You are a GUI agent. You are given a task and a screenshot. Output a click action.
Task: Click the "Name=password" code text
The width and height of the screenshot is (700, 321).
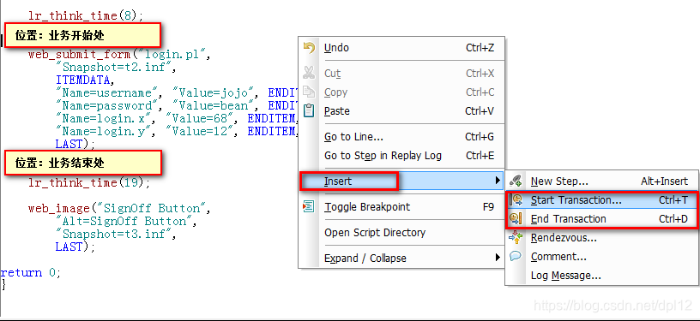(106, 106)
